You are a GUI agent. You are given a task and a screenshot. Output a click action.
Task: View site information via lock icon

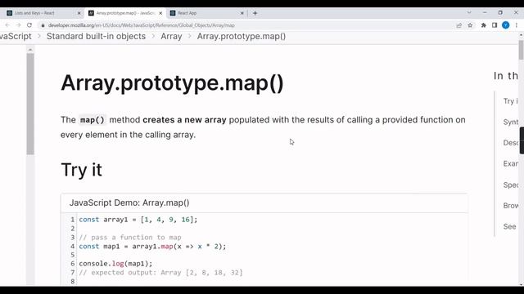[43, 25]
